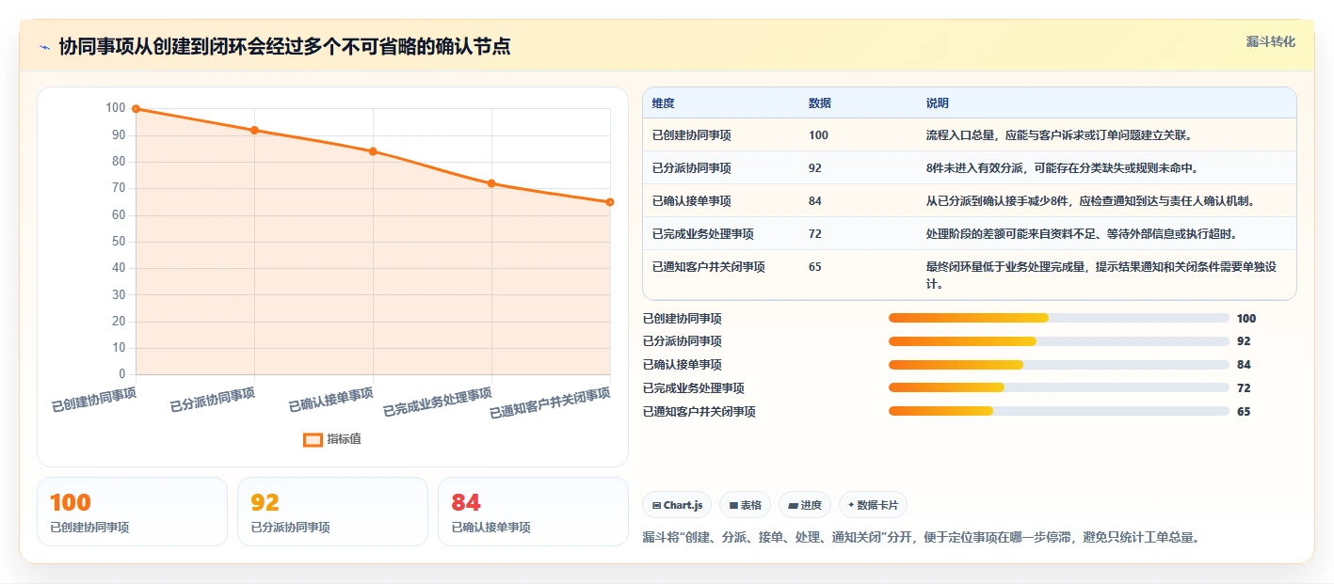Click the table data value 65
Viewport: 1334px width, 584px height.
[x=815, y=267]
